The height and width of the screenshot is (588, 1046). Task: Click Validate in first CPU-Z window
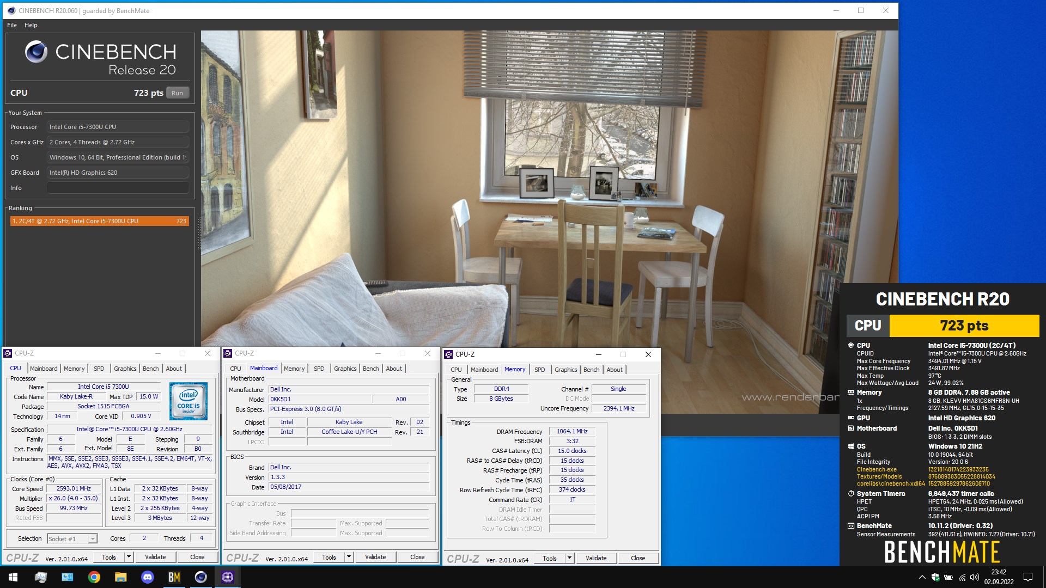[x=155, y=557]
